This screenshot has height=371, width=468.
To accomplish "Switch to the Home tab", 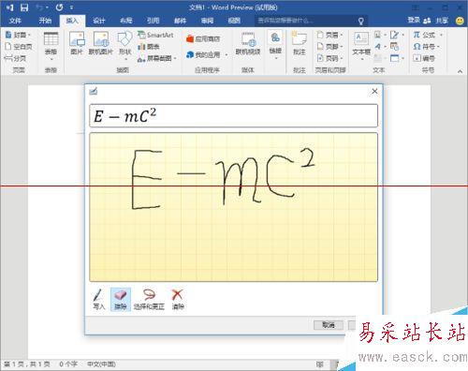I will [x=45, y=21].
